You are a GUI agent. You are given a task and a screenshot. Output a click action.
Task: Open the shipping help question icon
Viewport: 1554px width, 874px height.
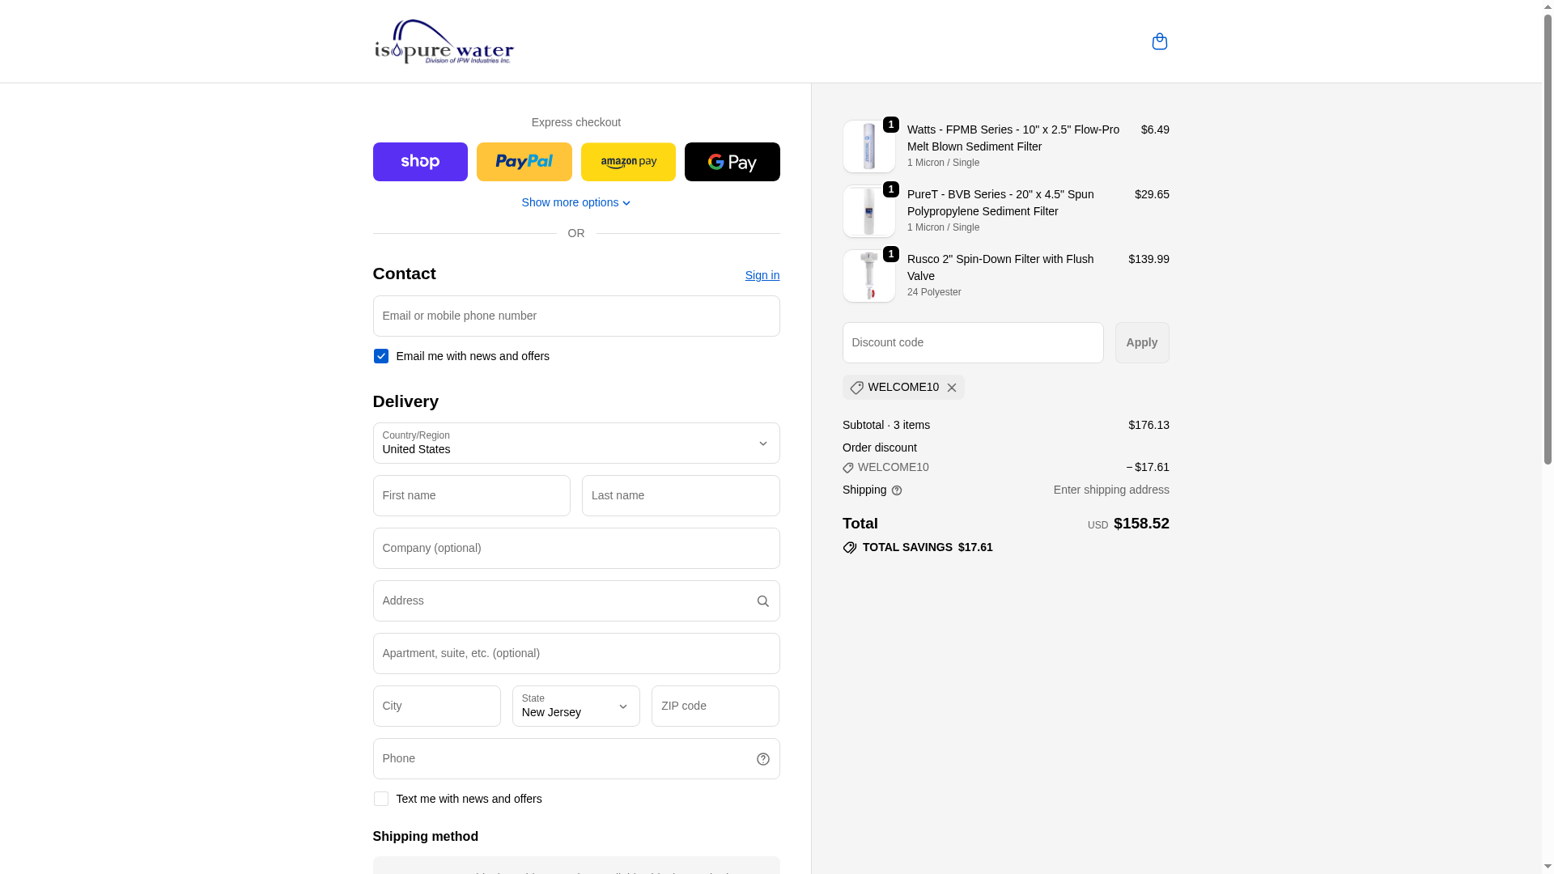tap(897, 490)
